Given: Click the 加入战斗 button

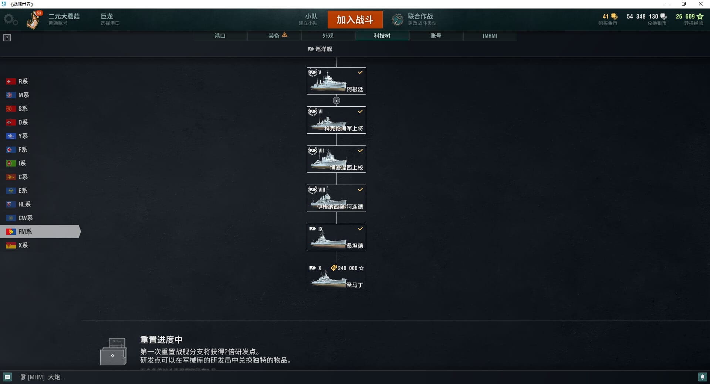Looking at the screenshot, I should (x=355, y=20).
